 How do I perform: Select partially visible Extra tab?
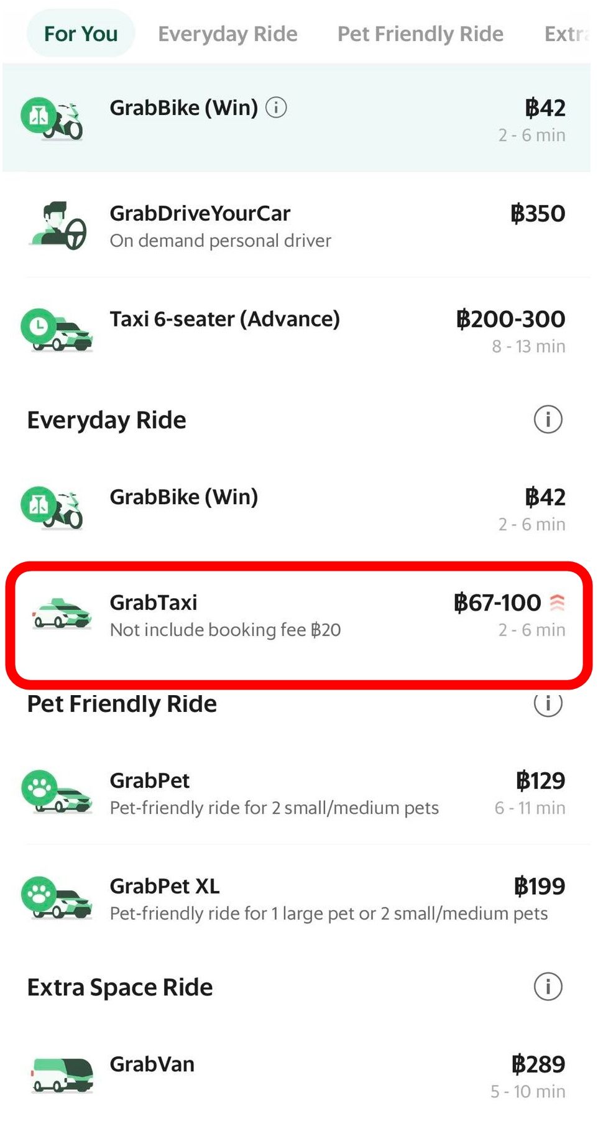click(566, 34)
